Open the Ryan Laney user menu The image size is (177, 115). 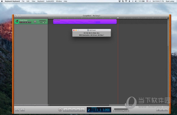pos(170,1)
